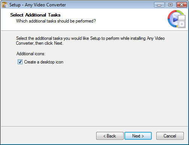This screenshot has width=189, height=145.
Task: Cancel the Any Video Converter installation
Action: pyautogui.click(x=170, y=136)
